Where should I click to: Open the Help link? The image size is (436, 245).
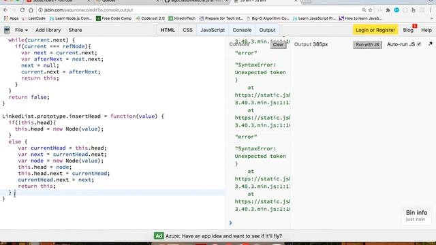tap(426, 30)
